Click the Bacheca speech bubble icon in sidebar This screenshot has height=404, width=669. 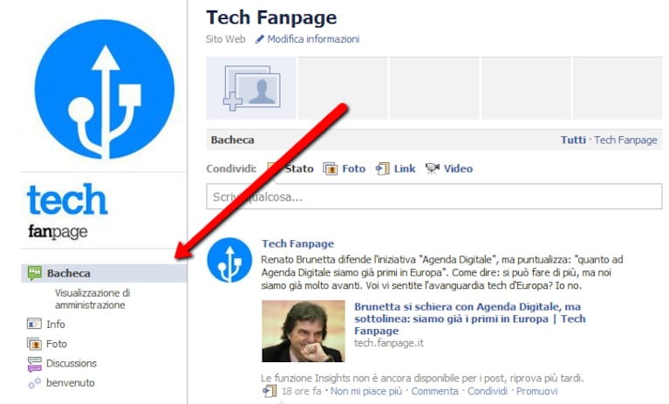[x=35, y=273]
